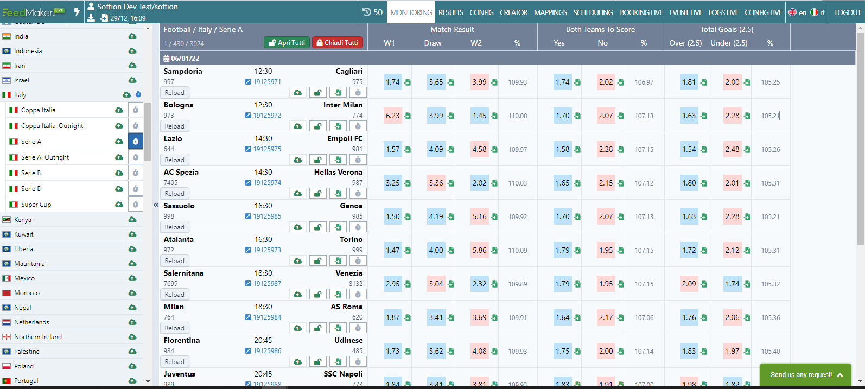Click the main table vertical scrollbar
The height and width of the screenshot is (389, 865).
pyautogui.click(x=860, y=138)
